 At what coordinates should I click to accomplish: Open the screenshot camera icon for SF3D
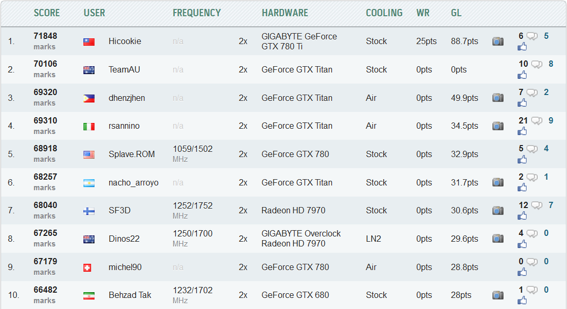coord(498,211)
